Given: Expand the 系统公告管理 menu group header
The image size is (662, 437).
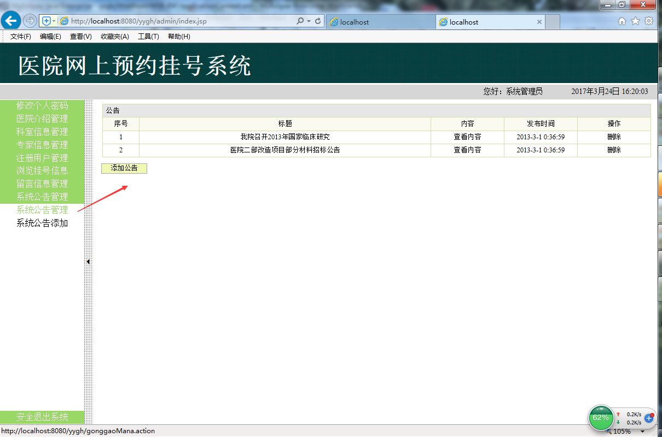Looking at the screenshot, I should [42, 197].
